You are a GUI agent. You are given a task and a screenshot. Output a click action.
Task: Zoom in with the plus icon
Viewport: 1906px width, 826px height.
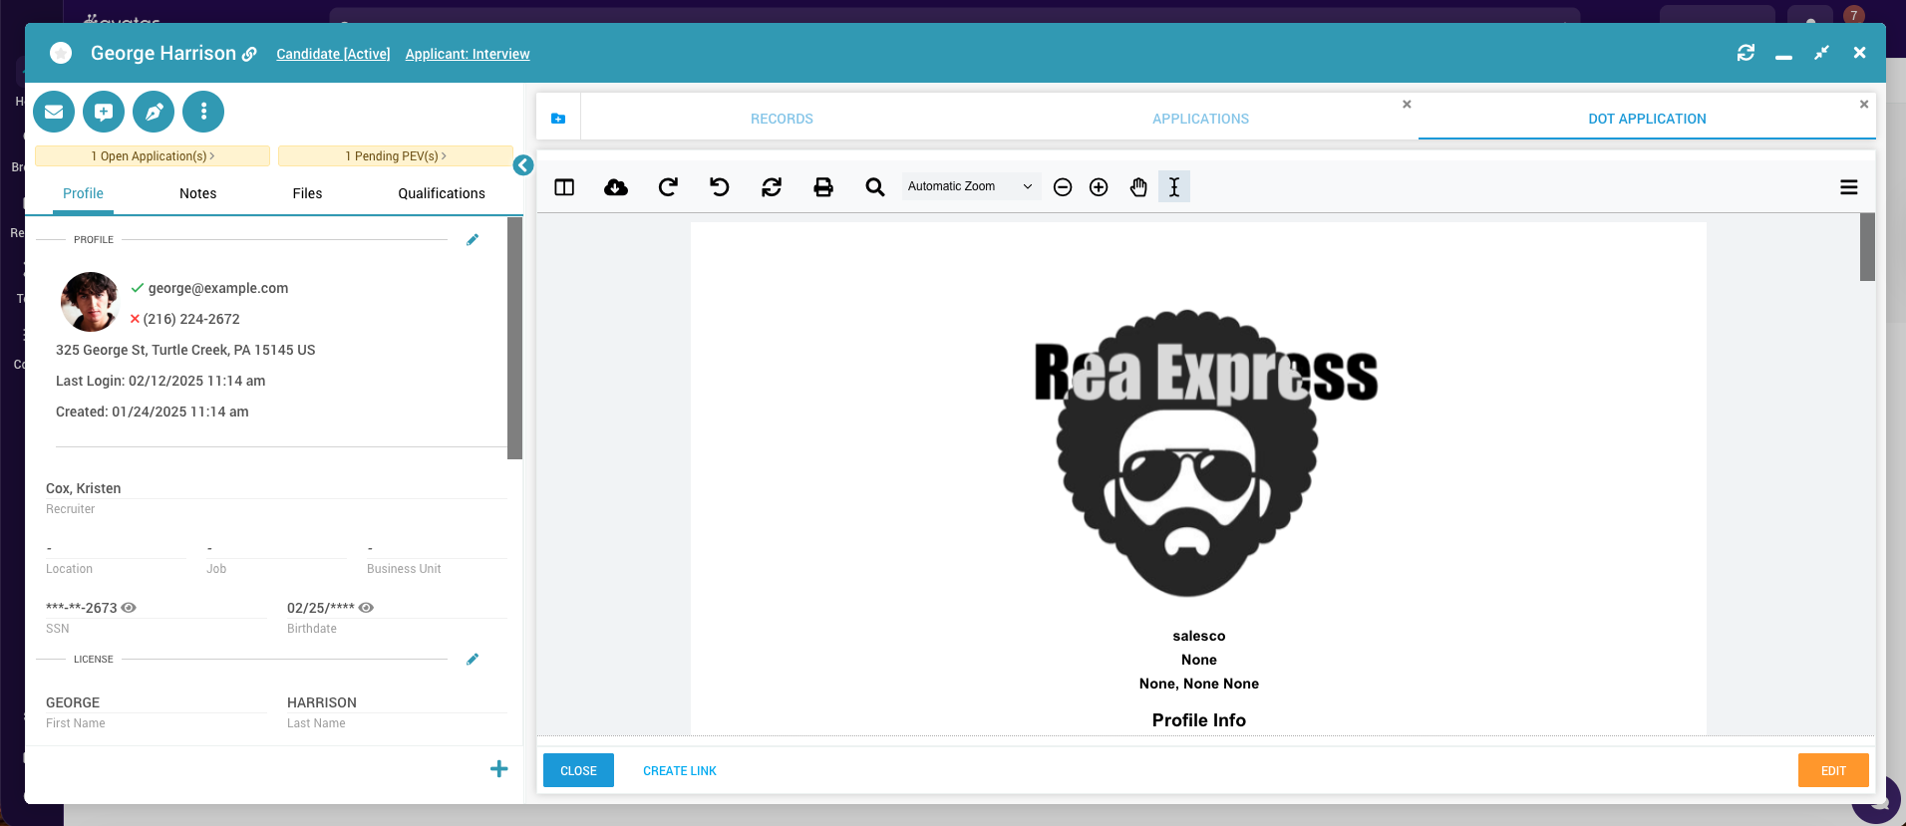point(1099,187)
